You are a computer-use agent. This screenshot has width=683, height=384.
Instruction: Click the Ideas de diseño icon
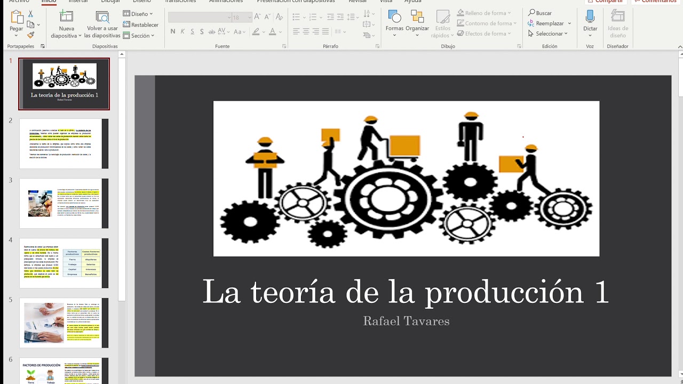(618, 17)
